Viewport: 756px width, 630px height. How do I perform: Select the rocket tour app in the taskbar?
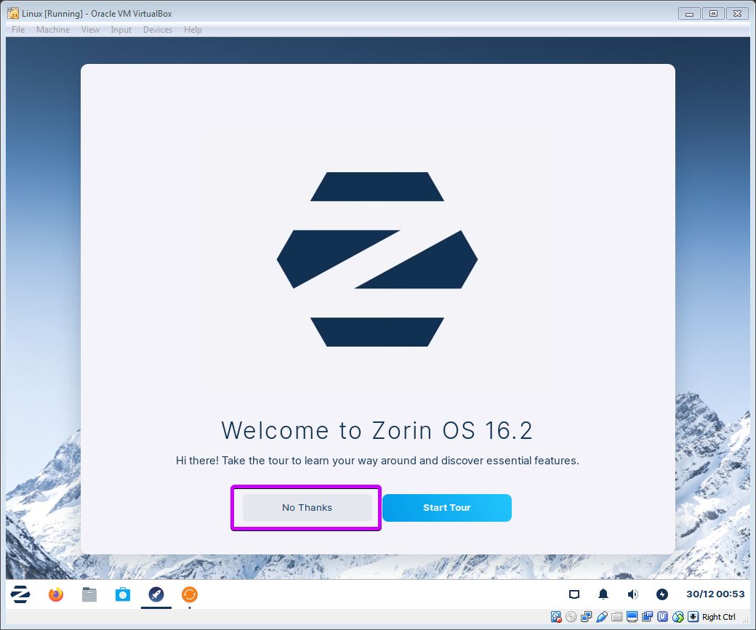click(156, 594)
